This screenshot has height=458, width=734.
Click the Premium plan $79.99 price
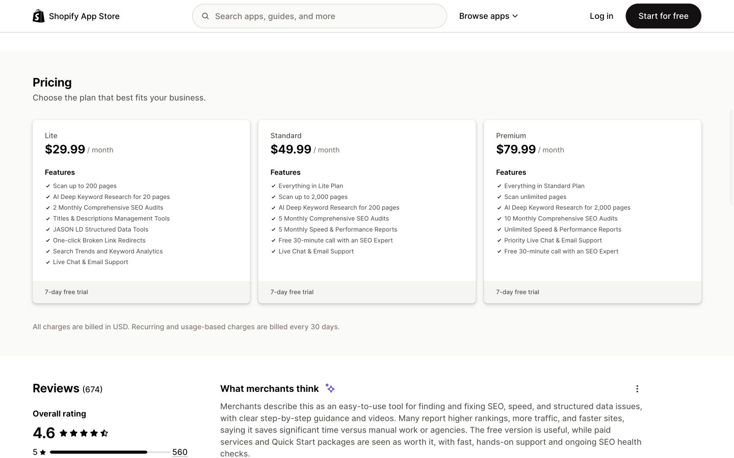click(x=516, y=149)
